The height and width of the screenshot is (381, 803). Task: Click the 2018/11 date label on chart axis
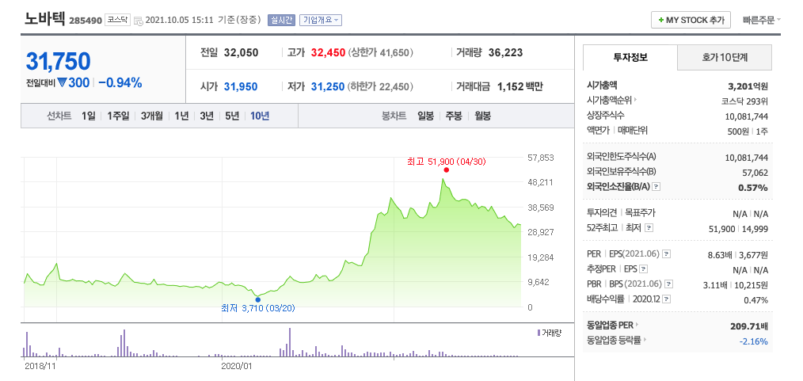(x=40, y=366)
